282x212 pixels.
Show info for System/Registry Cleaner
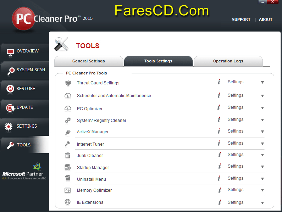pyautogui.click(x=219, y=119)
